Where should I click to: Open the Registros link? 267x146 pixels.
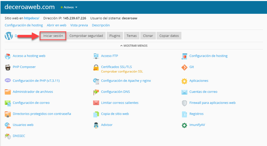pyautogui.click(x=196, y=114)
